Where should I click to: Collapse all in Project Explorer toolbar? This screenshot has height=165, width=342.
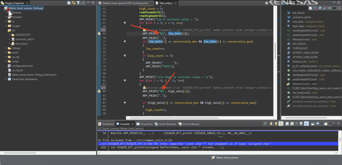[69, 3]
